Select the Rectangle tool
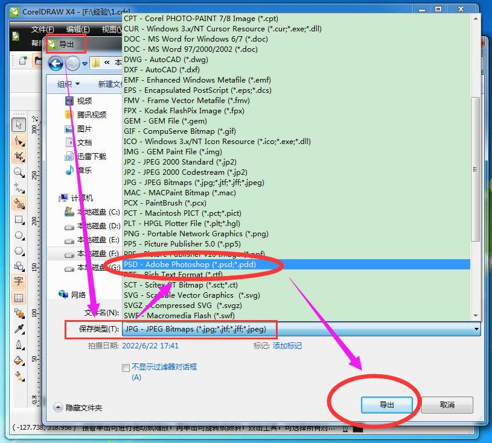The image size is (492, 443). tap(19, 219)
